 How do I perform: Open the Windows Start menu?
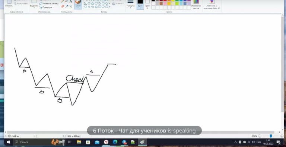pyautogui.click(x=8, y=142)
